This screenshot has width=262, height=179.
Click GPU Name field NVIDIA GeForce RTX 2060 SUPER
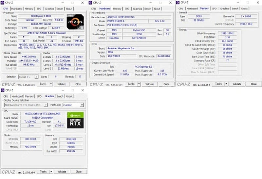pos(43,114)
